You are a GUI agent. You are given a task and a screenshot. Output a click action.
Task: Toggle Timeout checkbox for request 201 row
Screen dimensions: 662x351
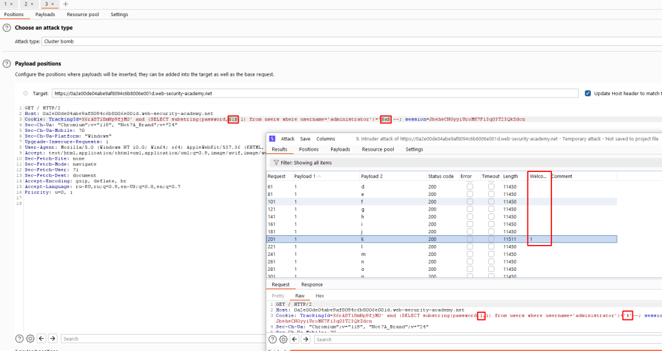point(491,239)
